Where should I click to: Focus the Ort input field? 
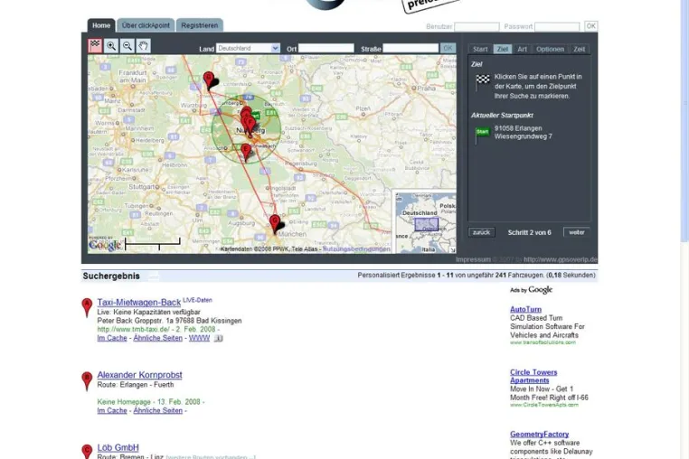click(326, 48)
